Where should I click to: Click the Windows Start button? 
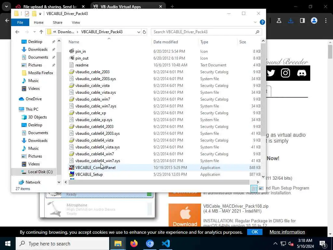(8, 243)
